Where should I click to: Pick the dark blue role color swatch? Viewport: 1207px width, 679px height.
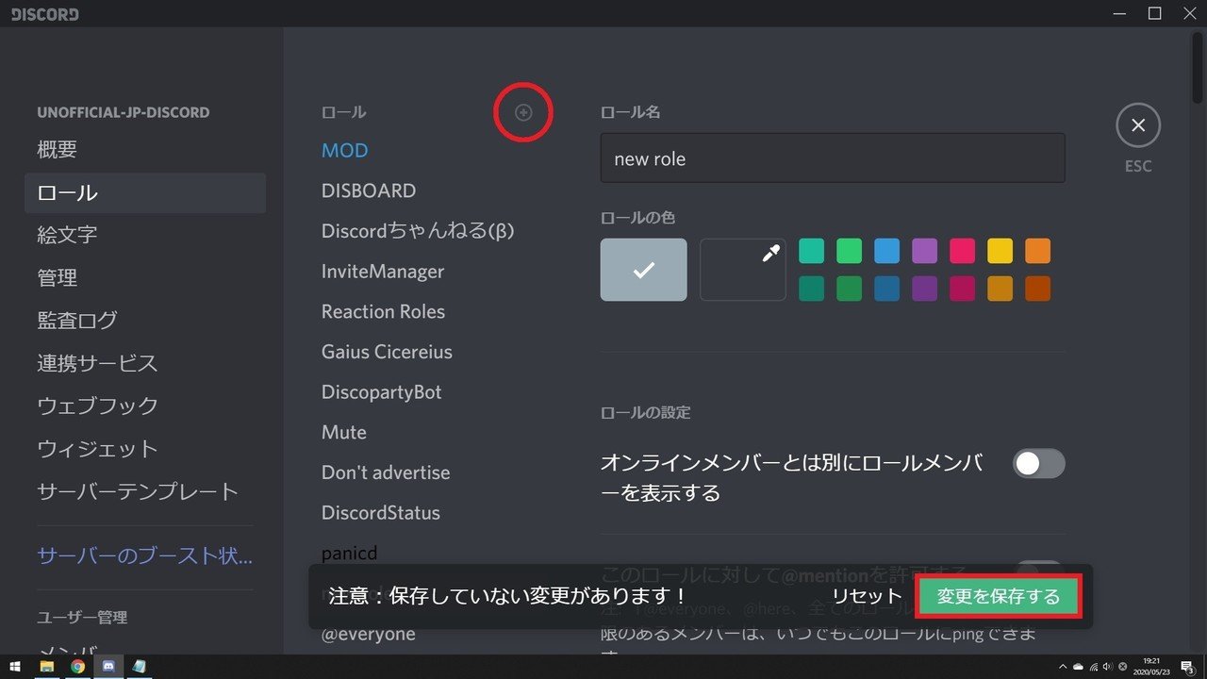(x=886, y=289)
